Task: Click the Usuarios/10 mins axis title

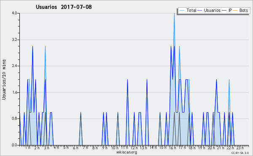Action: [4, 79]
